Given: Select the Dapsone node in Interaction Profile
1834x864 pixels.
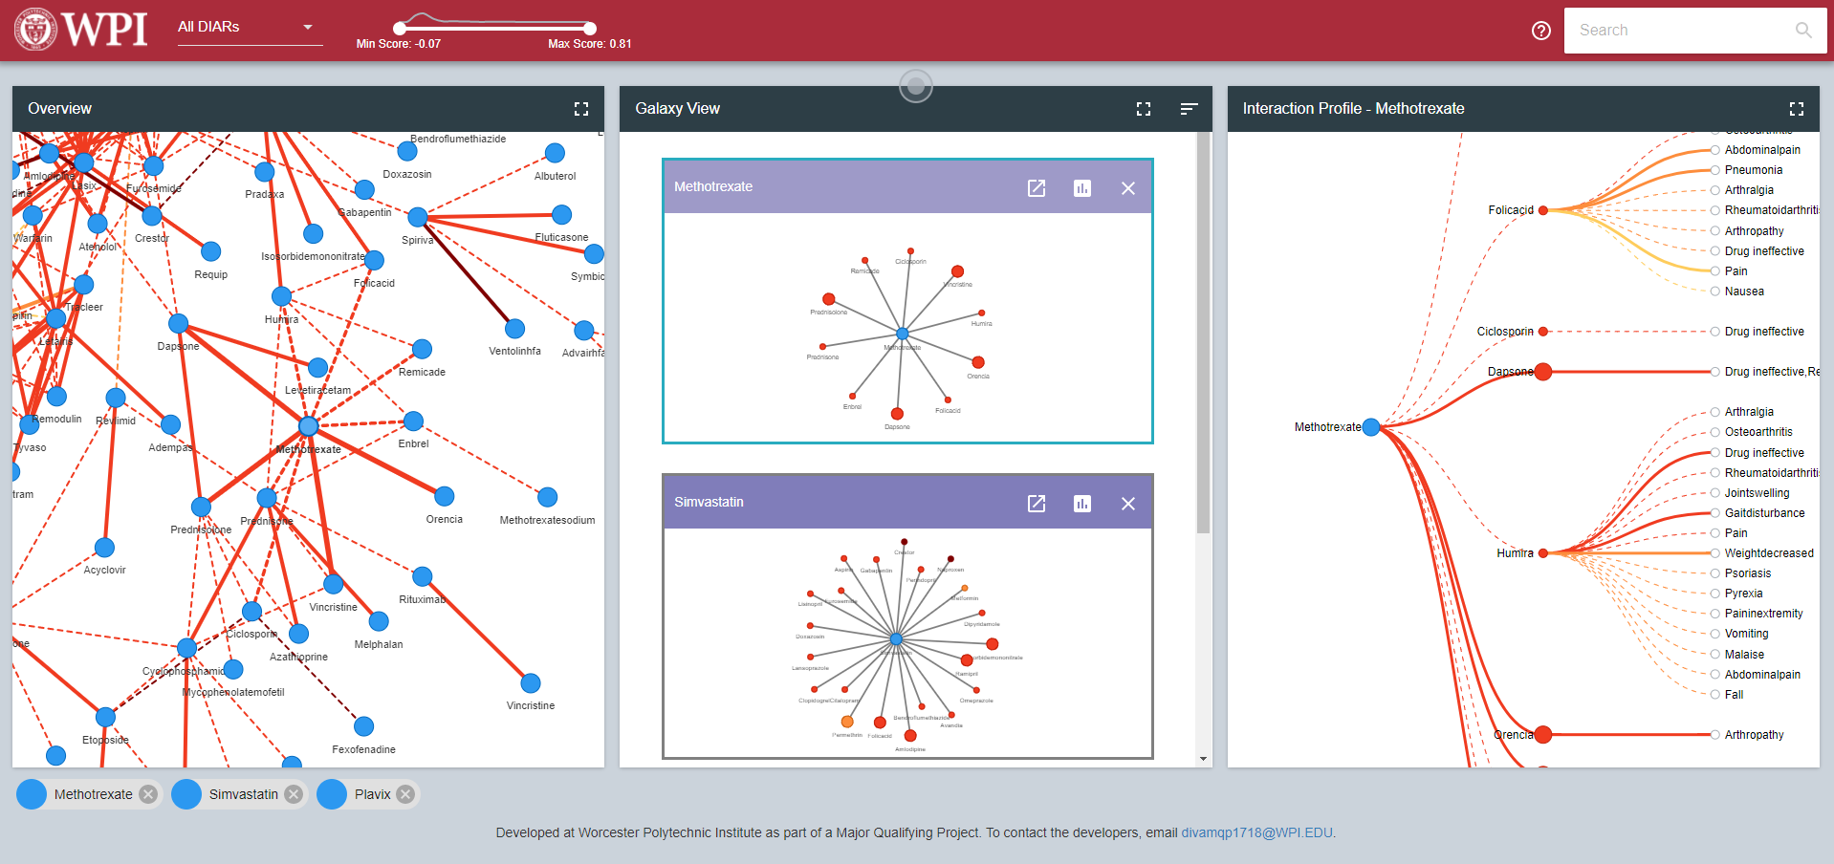Looking at the screenshot, I should coord(1542,372).
